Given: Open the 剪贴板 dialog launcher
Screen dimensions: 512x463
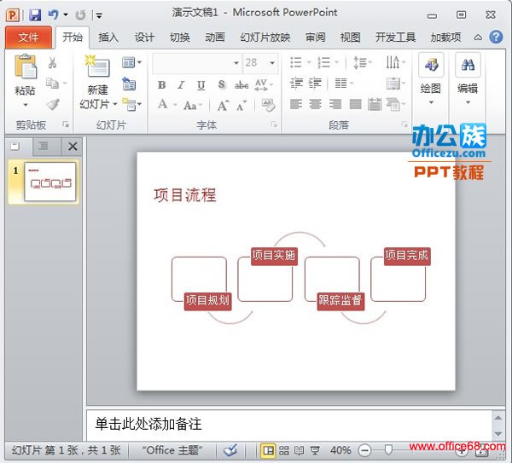Looking at the screenshot, I should [66, 124].
